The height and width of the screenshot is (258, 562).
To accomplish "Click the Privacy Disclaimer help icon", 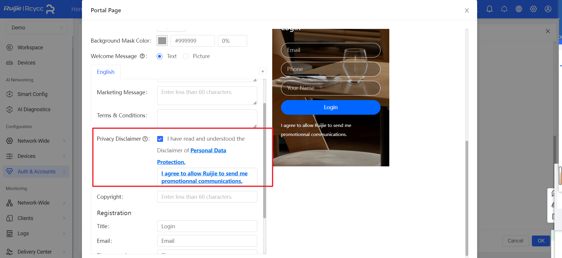I will click(145, 139).
